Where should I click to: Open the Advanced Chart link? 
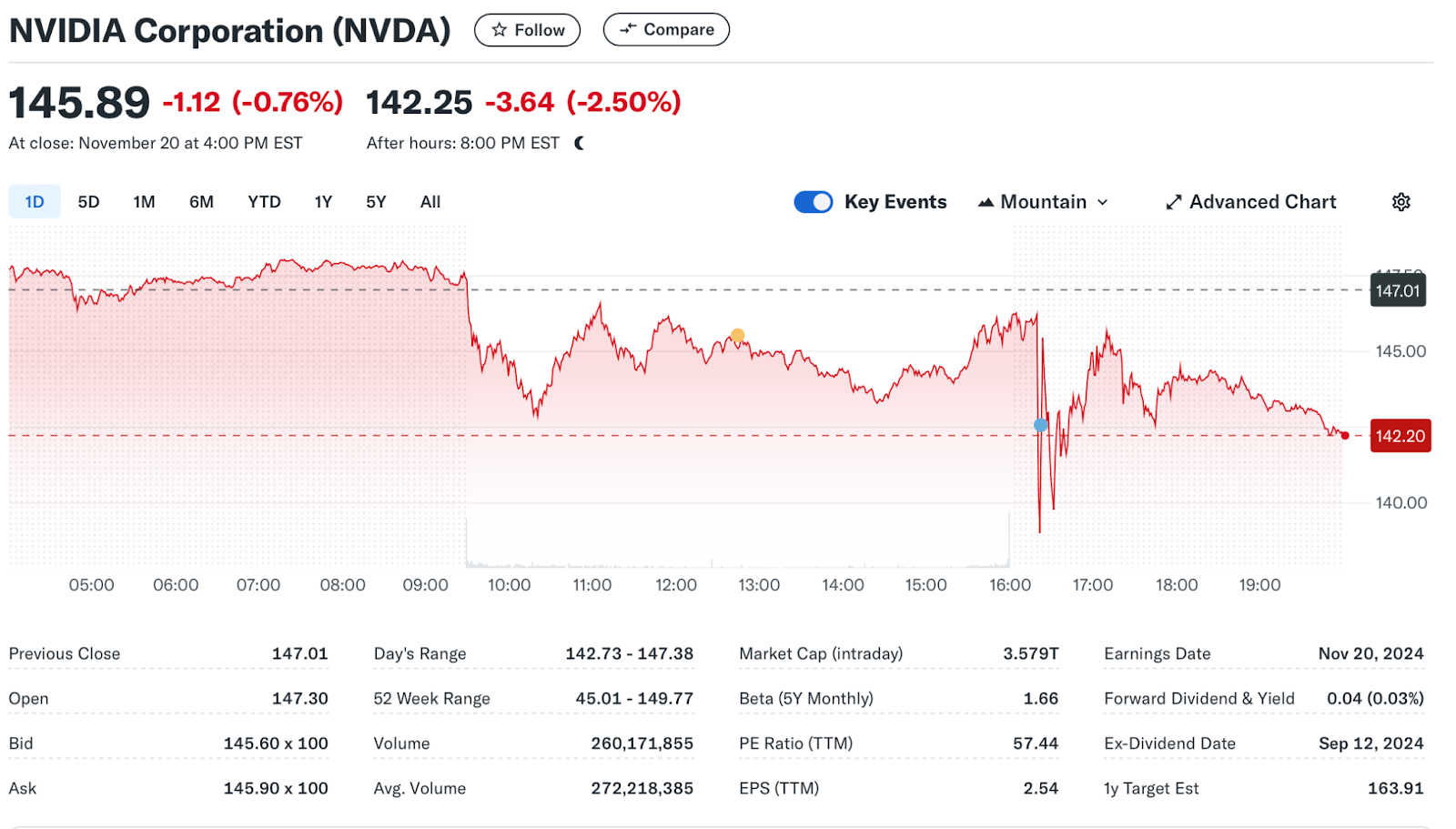pyautogui.click(x=1262, y=202)
